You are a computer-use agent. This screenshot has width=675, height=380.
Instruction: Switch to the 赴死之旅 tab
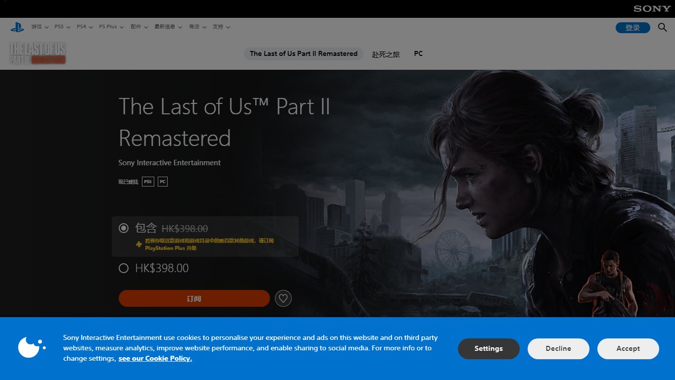(x=386, y=54)
